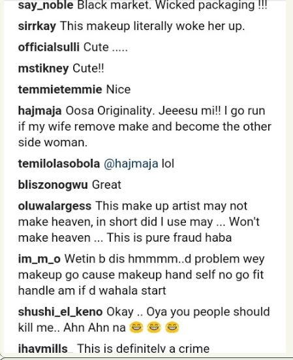Open shushi_el_keno's profile
293x360 pixels.
tap(60, 312)
